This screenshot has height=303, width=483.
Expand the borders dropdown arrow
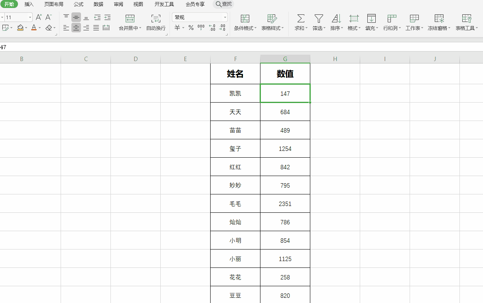point(12,28)
